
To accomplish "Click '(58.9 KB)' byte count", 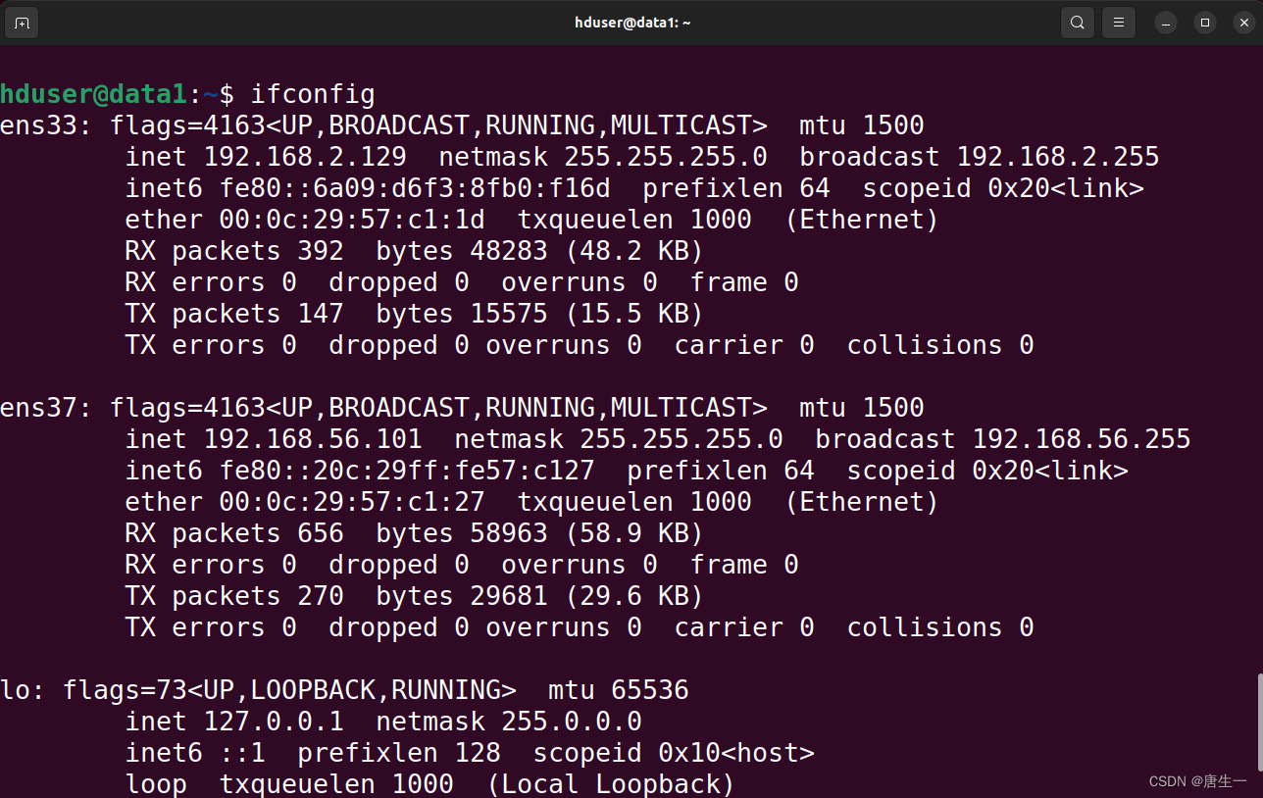I will 634,534.
